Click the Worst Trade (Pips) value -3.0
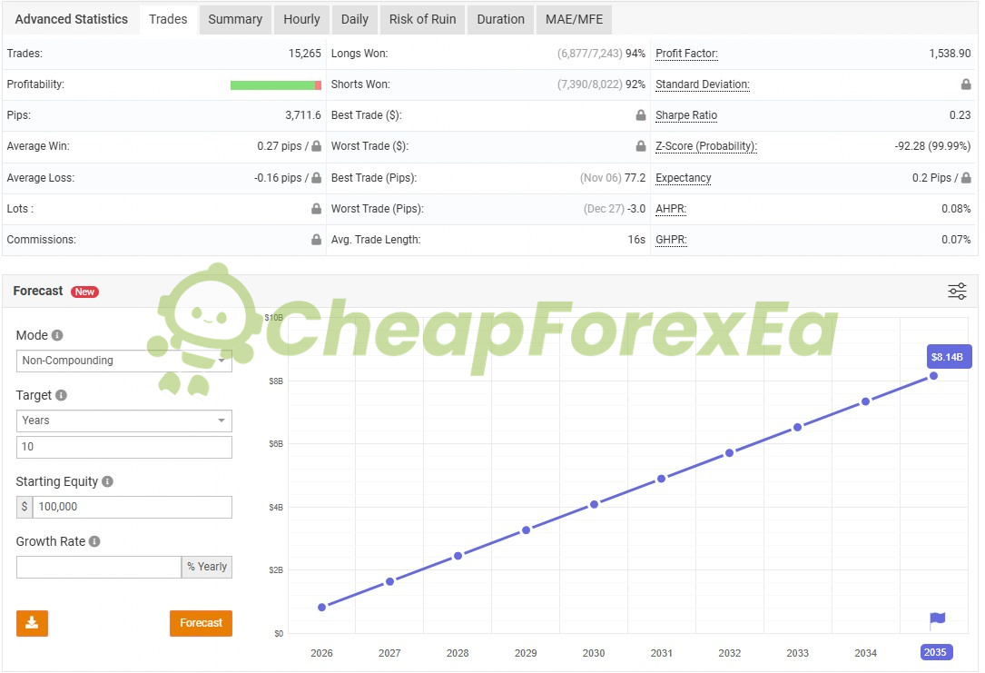 636,209
